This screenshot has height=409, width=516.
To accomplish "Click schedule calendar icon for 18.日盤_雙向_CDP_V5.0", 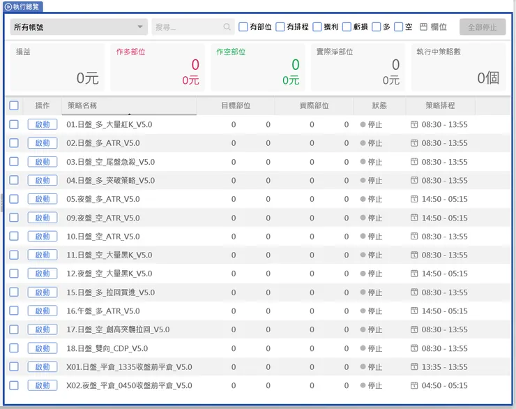I will point(414,348).
